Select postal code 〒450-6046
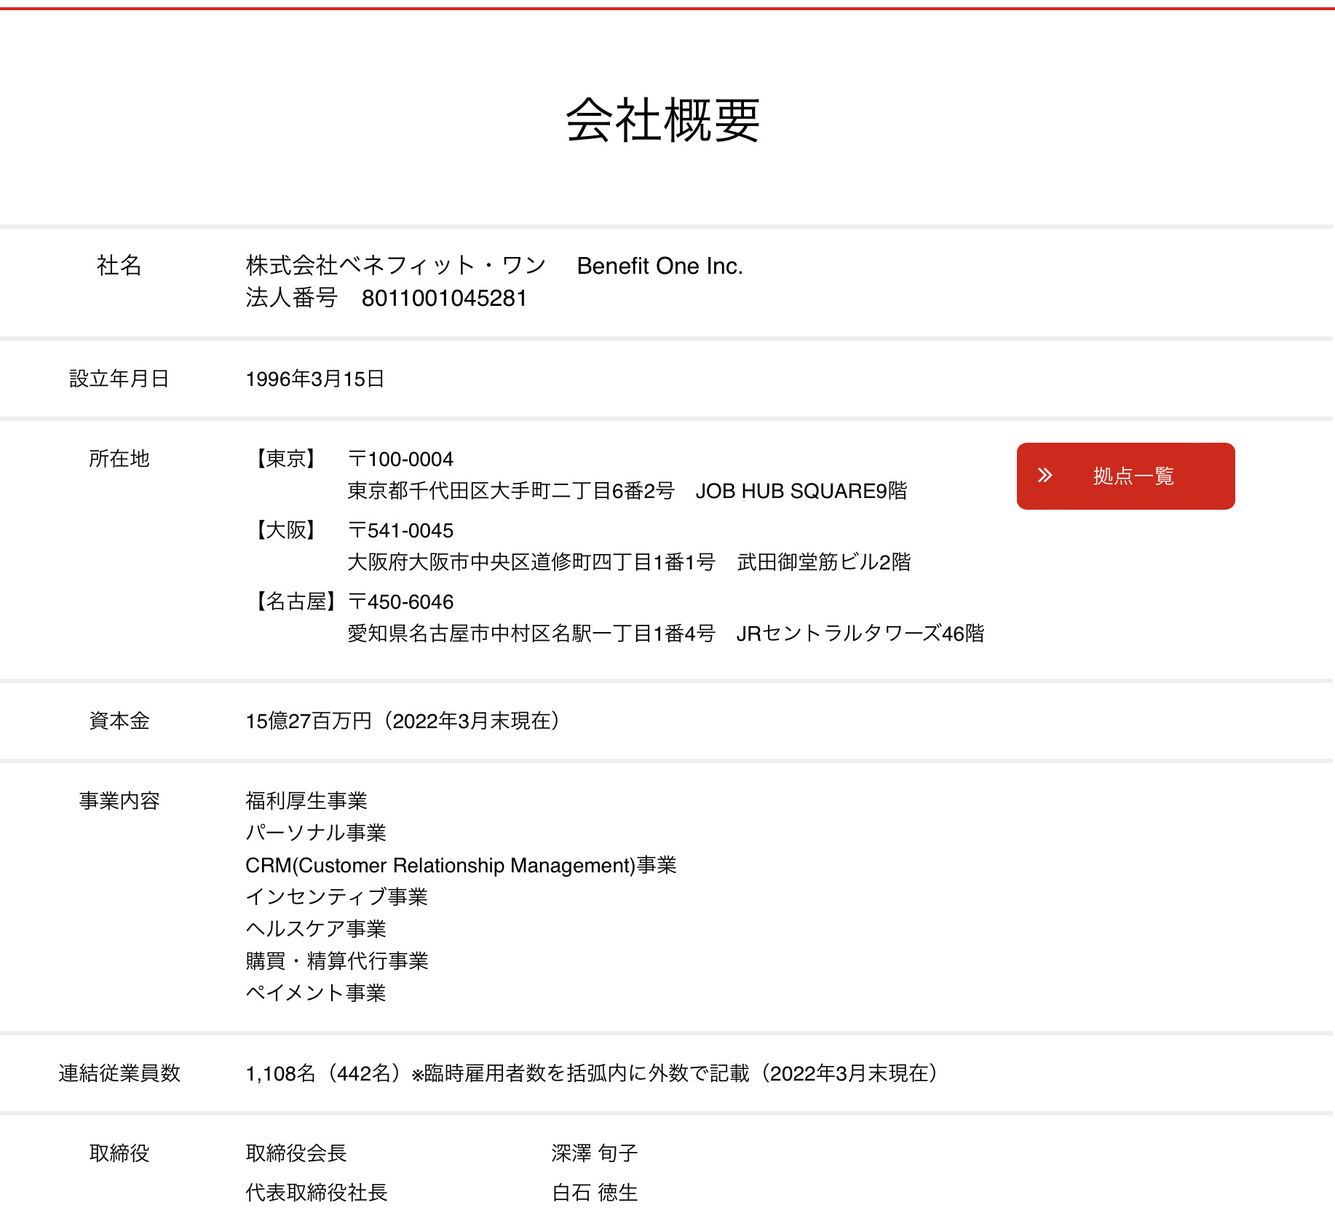The width and height of the screenshot is (1335, 1216). 400,602
